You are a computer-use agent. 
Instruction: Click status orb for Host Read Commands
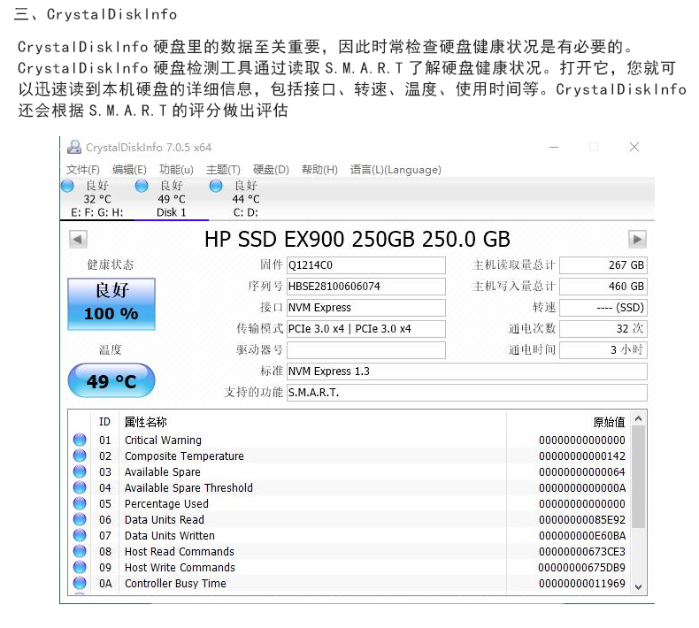80,551
